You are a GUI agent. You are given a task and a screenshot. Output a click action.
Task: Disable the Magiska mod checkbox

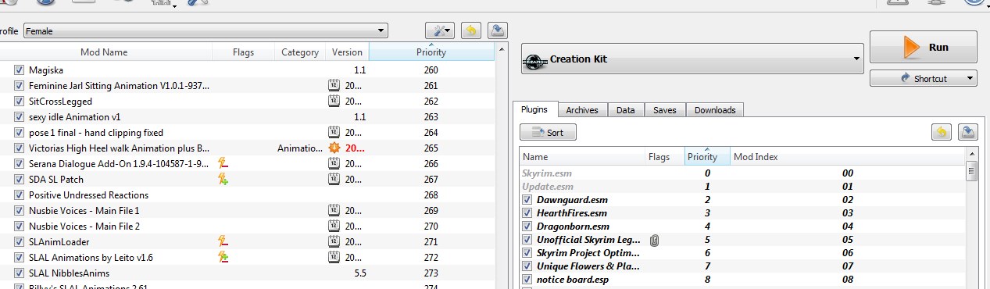(x=19, y=70)
